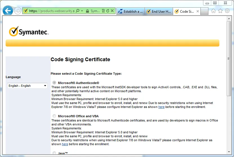Click the Symantec logo
234x157 pixels.
[29, 31]
